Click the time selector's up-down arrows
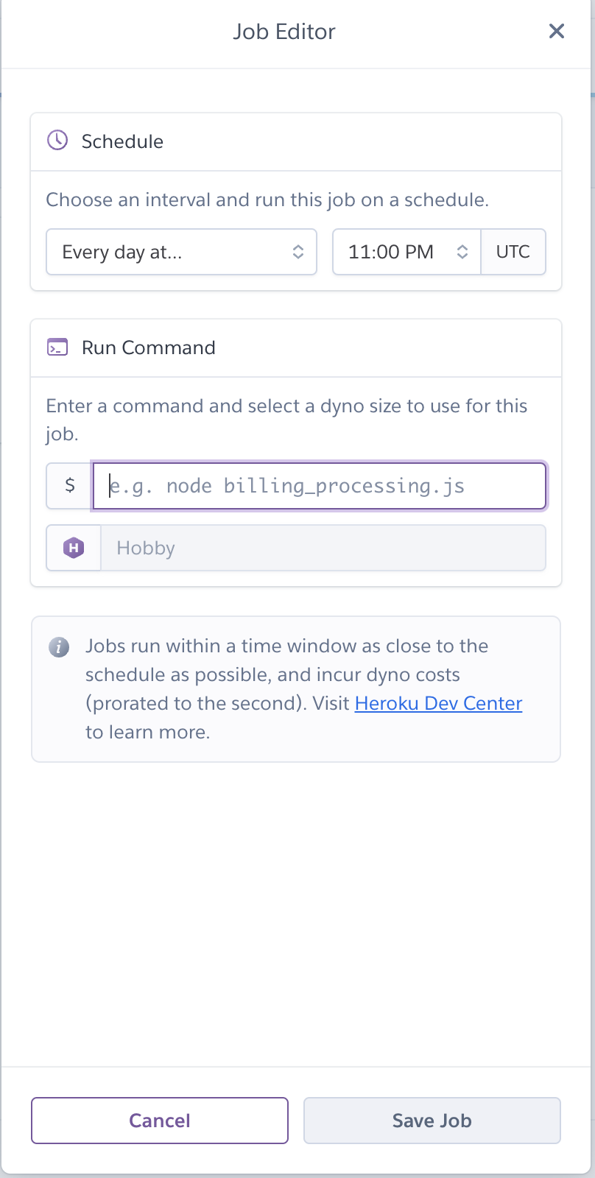The height and width of the screenshot is (1178, 595). 462,253
